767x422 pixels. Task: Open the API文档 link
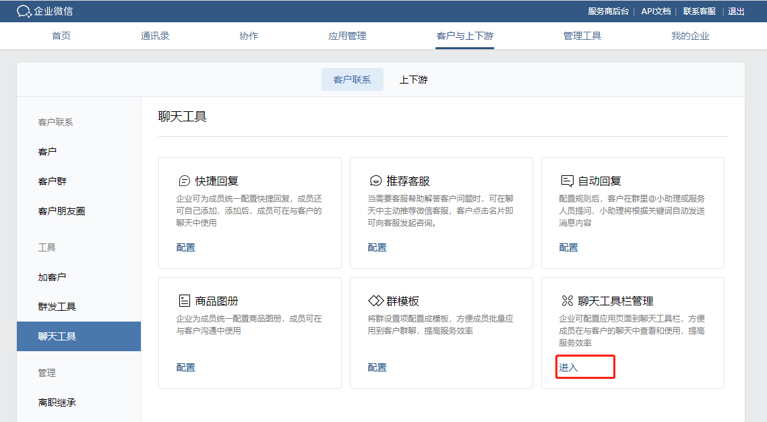coord(656,11)
